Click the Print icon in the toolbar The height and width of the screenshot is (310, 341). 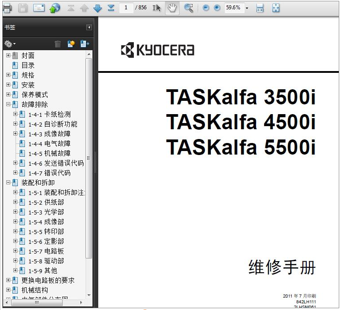pos(7,8)
